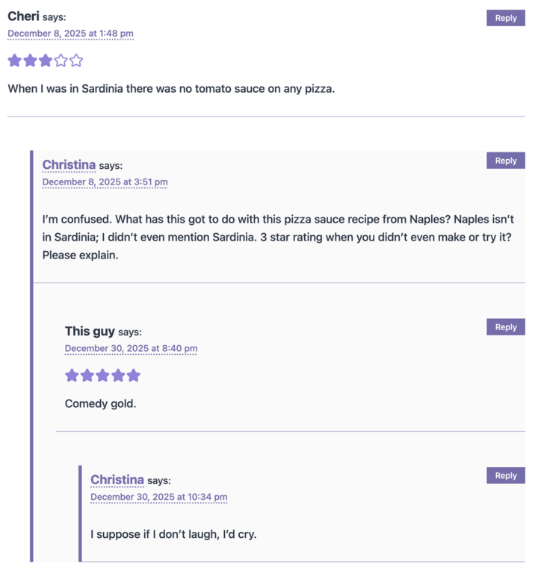Click third star in This guy's rating

pos(102,375)
